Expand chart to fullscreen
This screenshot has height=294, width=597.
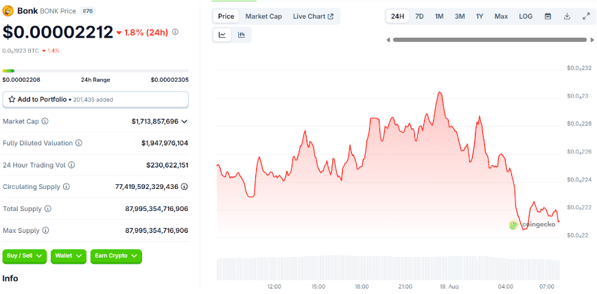(x=586, y=16)
